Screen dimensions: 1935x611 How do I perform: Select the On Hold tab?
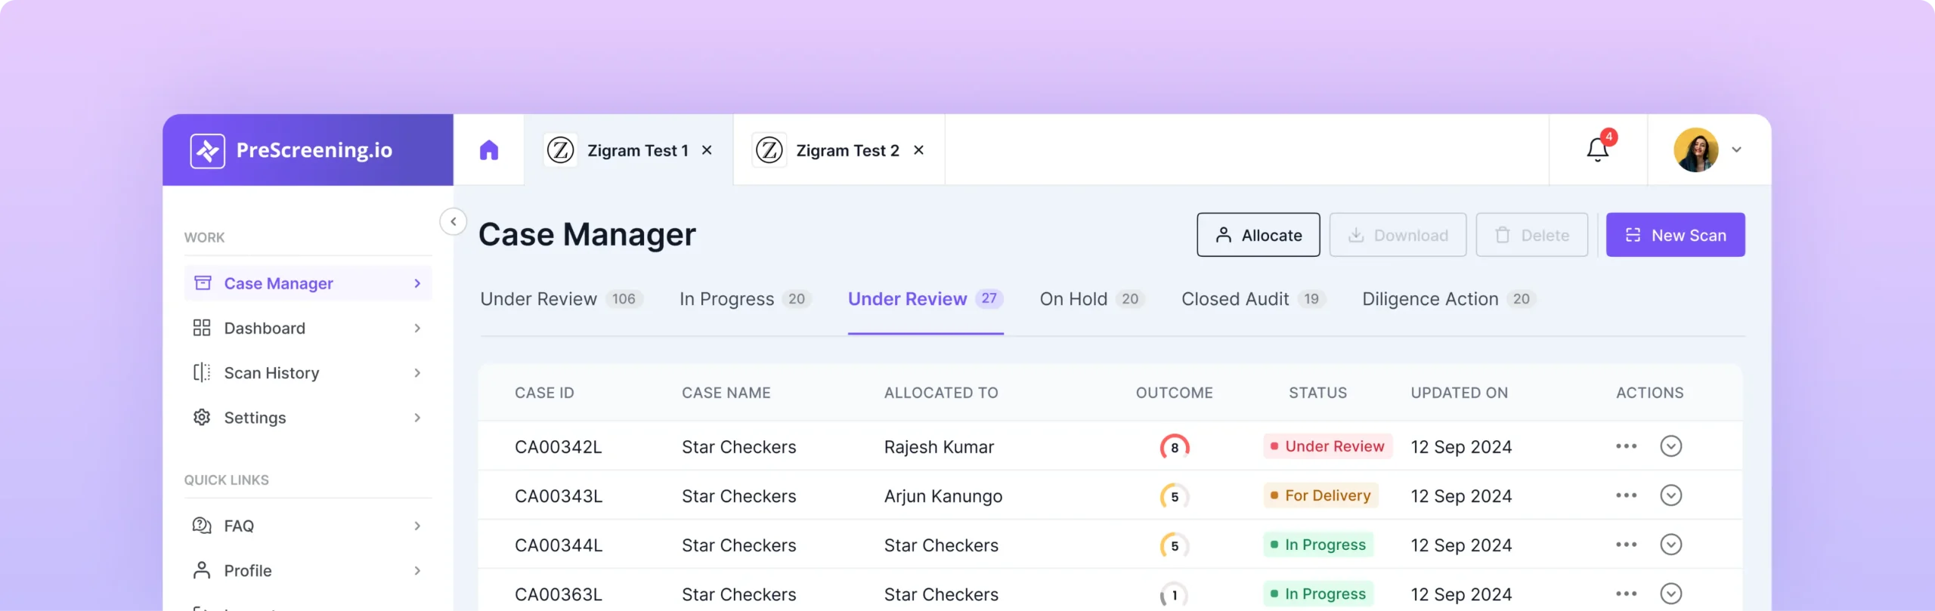[x=1092, y=299]
